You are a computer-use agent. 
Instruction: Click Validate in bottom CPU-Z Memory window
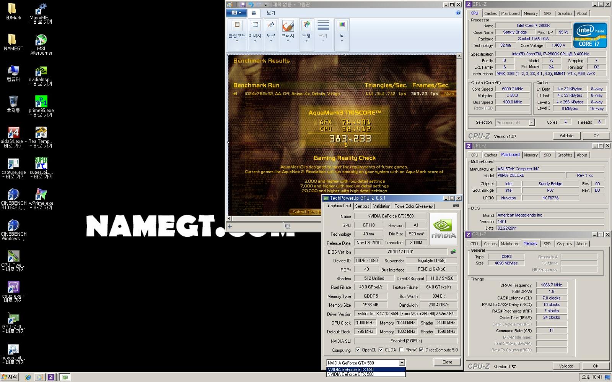(566, 366)
